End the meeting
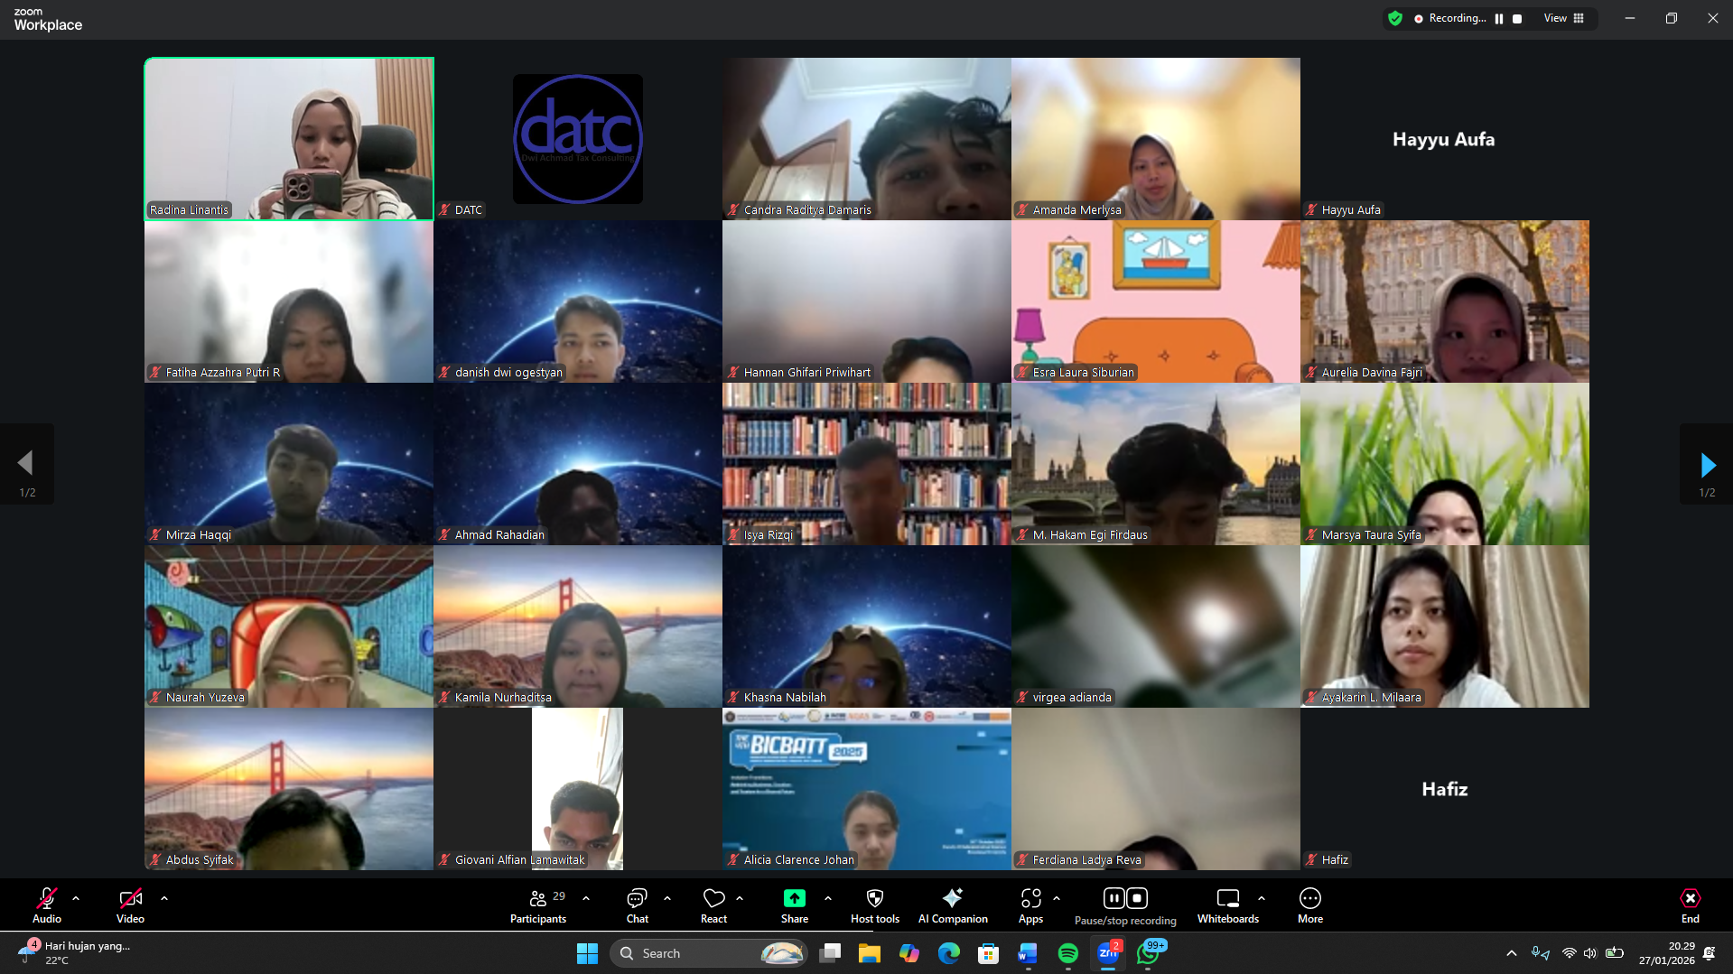 tap(1690, 904)
